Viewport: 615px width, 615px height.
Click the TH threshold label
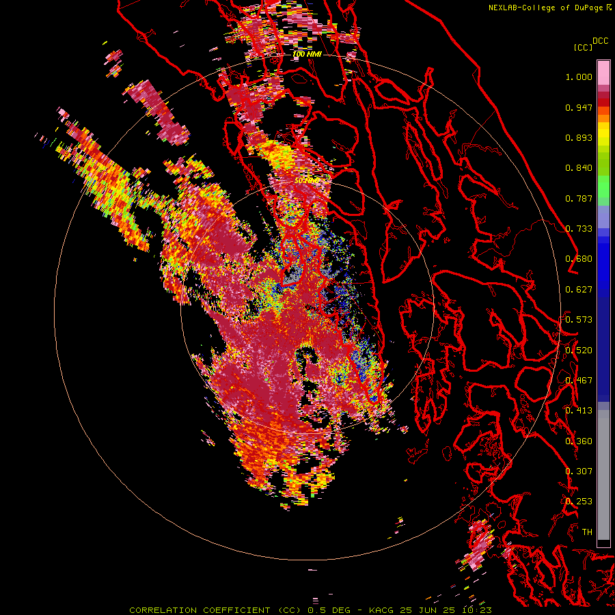(587, 532)
